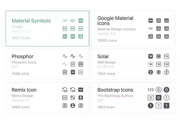
Task: Click the Remix Icon set title
Action: coord(24,90)
